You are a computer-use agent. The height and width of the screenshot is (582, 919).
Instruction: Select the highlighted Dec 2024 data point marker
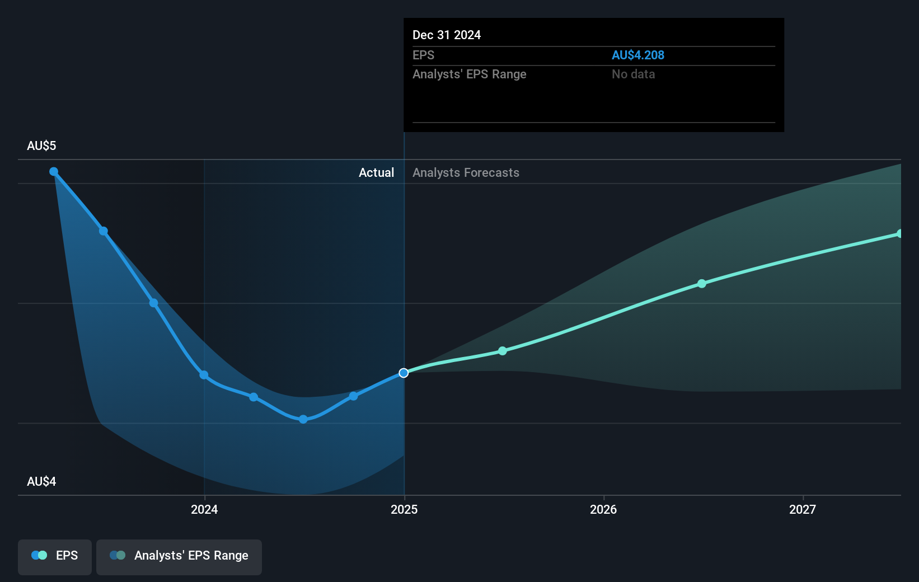tap(404, 373)
